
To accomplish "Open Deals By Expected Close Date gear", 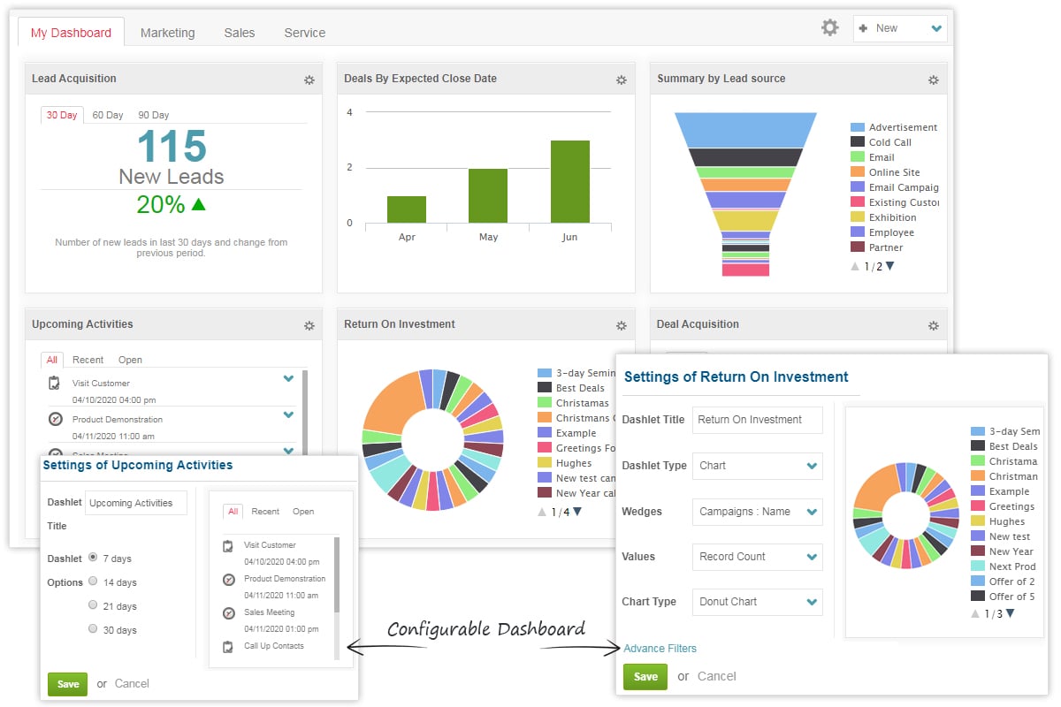I will (x=622, y=80).
